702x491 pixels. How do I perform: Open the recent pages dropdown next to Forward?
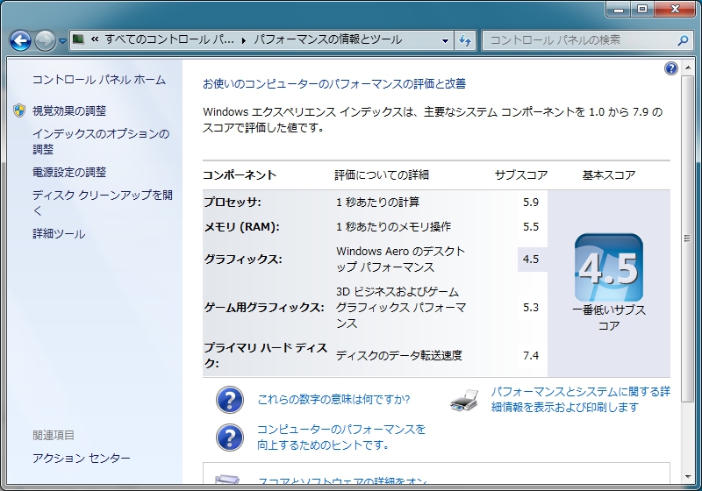63,41
